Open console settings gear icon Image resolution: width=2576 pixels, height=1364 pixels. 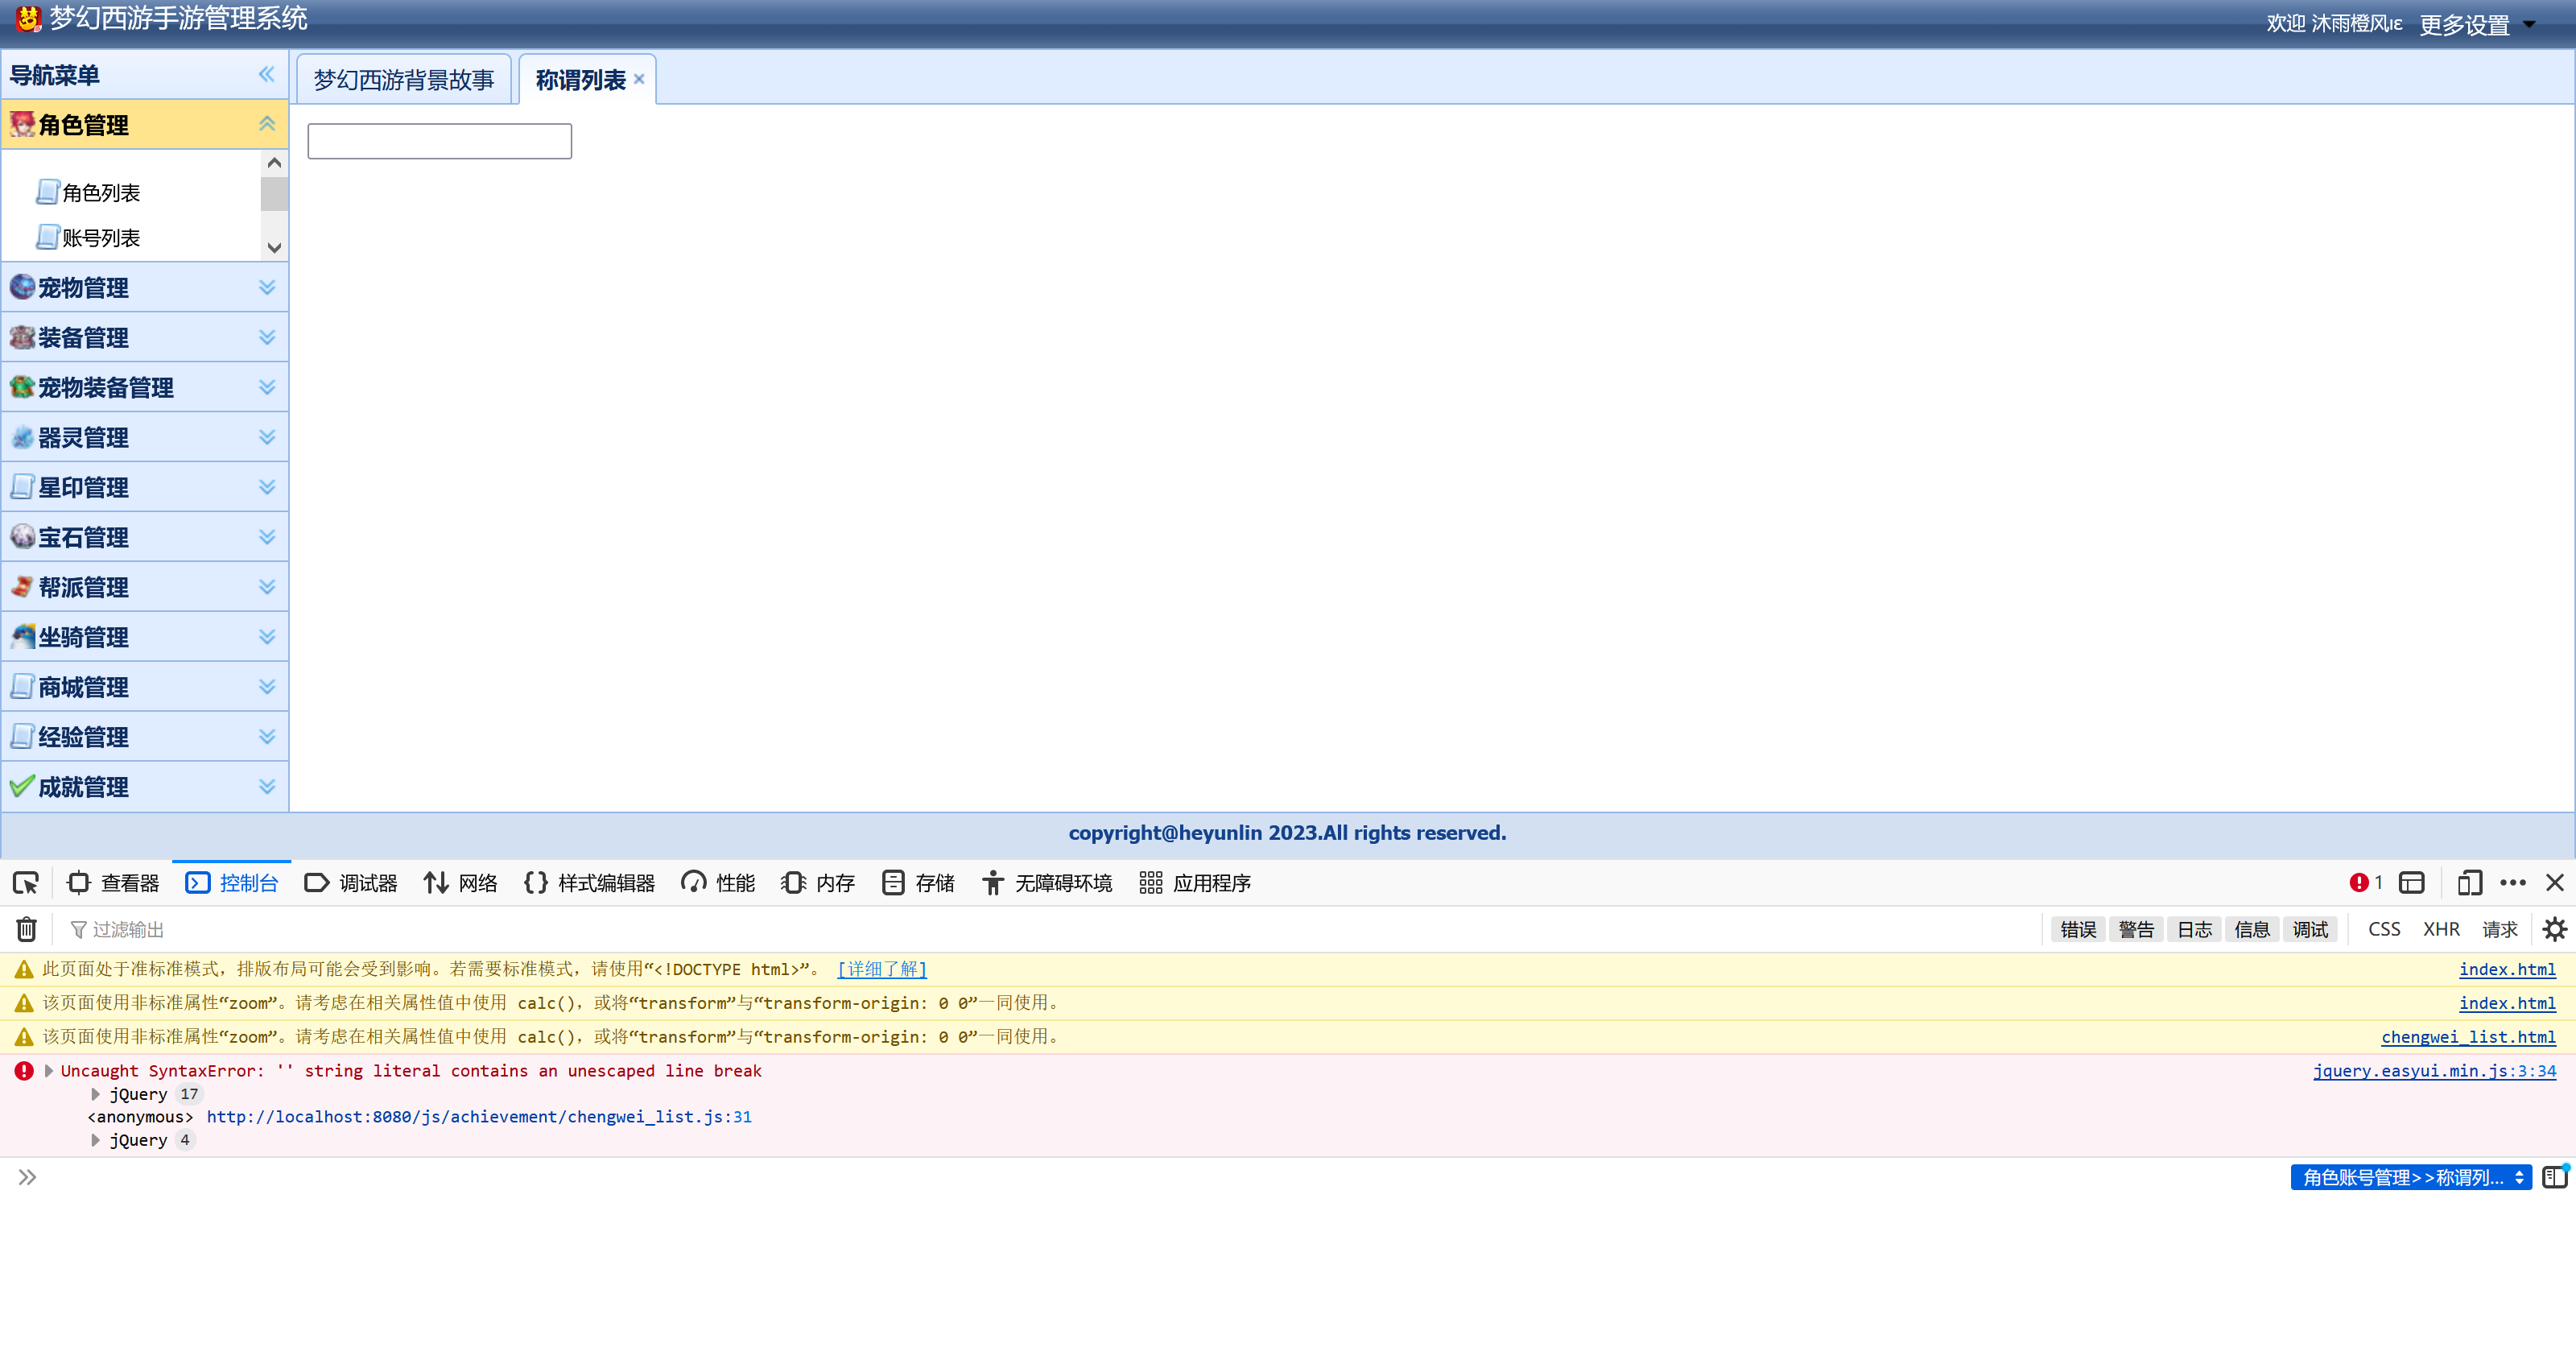(2554, 929)
